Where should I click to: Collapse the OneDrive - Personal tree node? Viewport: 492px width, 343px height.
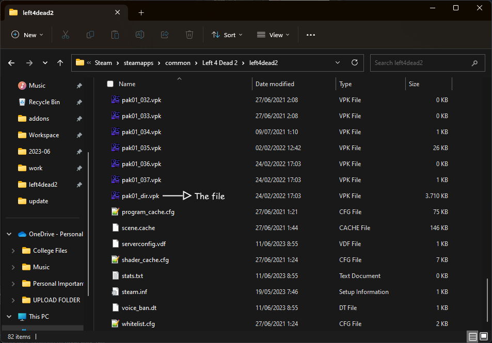click(x=9, y=234)
